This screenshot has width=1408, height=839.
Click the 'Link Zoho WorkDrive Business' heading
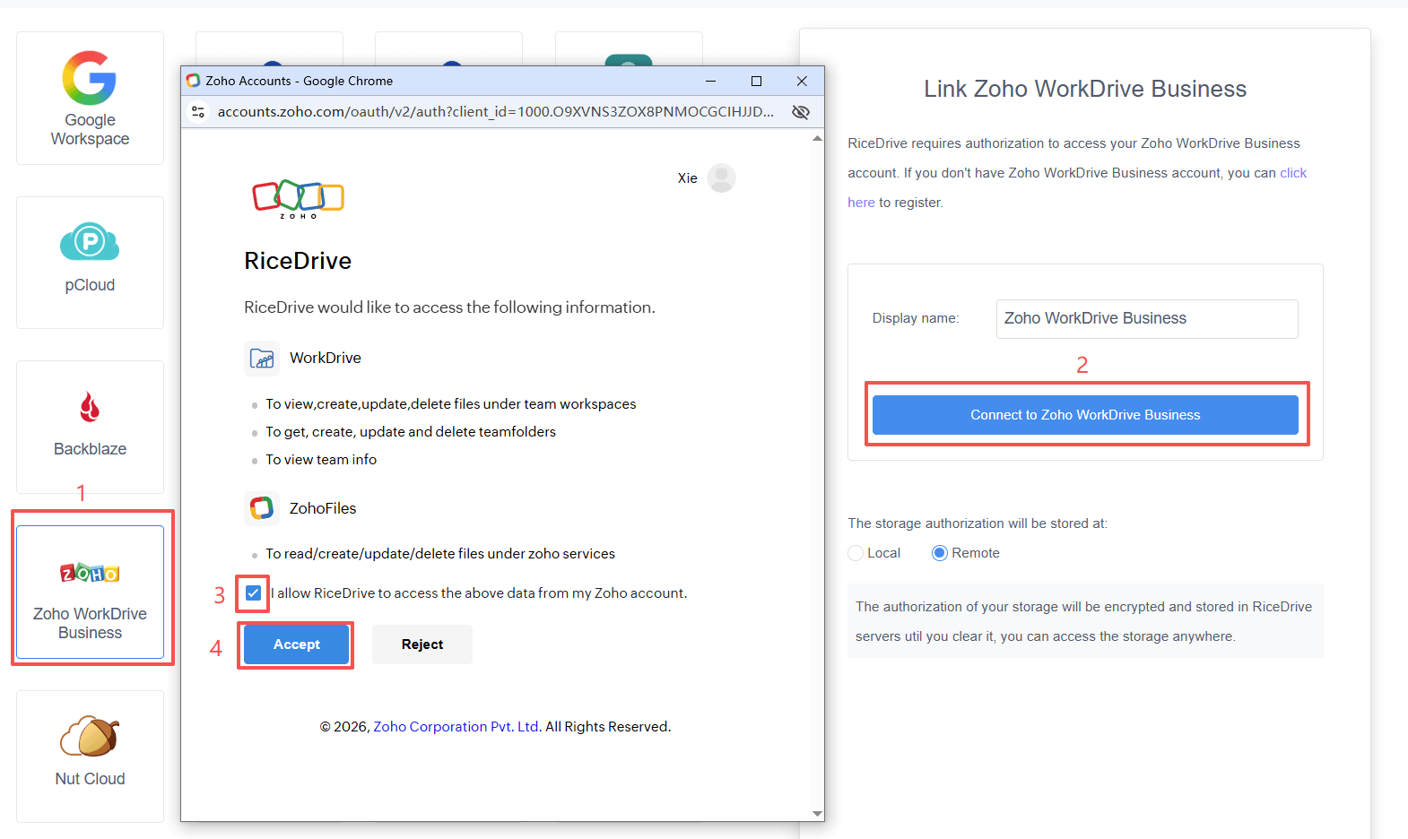pyautogui.click(x=1085, y=89)
